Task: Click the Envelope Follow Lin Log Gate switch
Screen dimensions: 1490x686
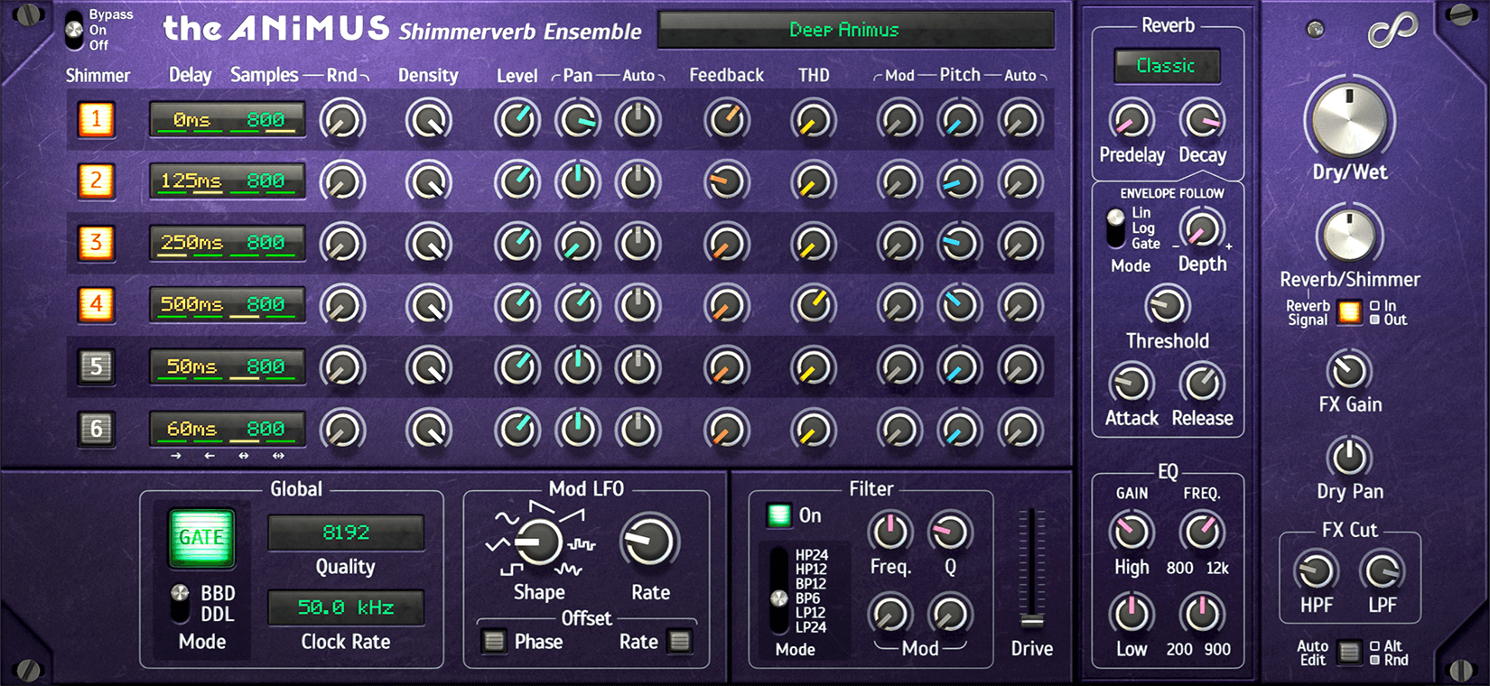Action: click(1116, 228)
